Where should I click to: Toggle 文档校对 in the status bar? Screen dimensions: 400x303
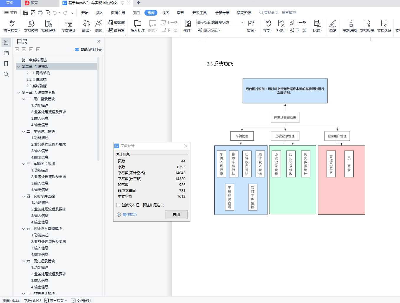tap(81, 301)
